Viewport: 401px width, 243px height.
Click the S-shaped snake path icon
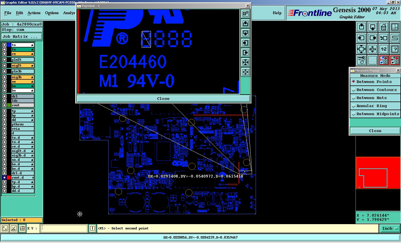(x=395, y=38)
